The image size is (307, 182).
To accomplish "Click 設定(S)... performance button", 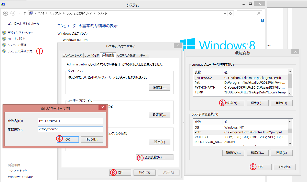I will tap(160, 88).
